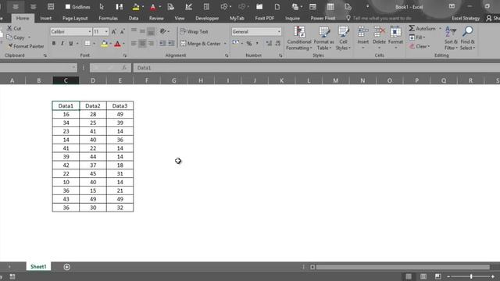The width and height of the screenshot is (500, 281).
Task: Open the ribbon Font Color dropdown arrow
Action: click(x=123, y=44)
